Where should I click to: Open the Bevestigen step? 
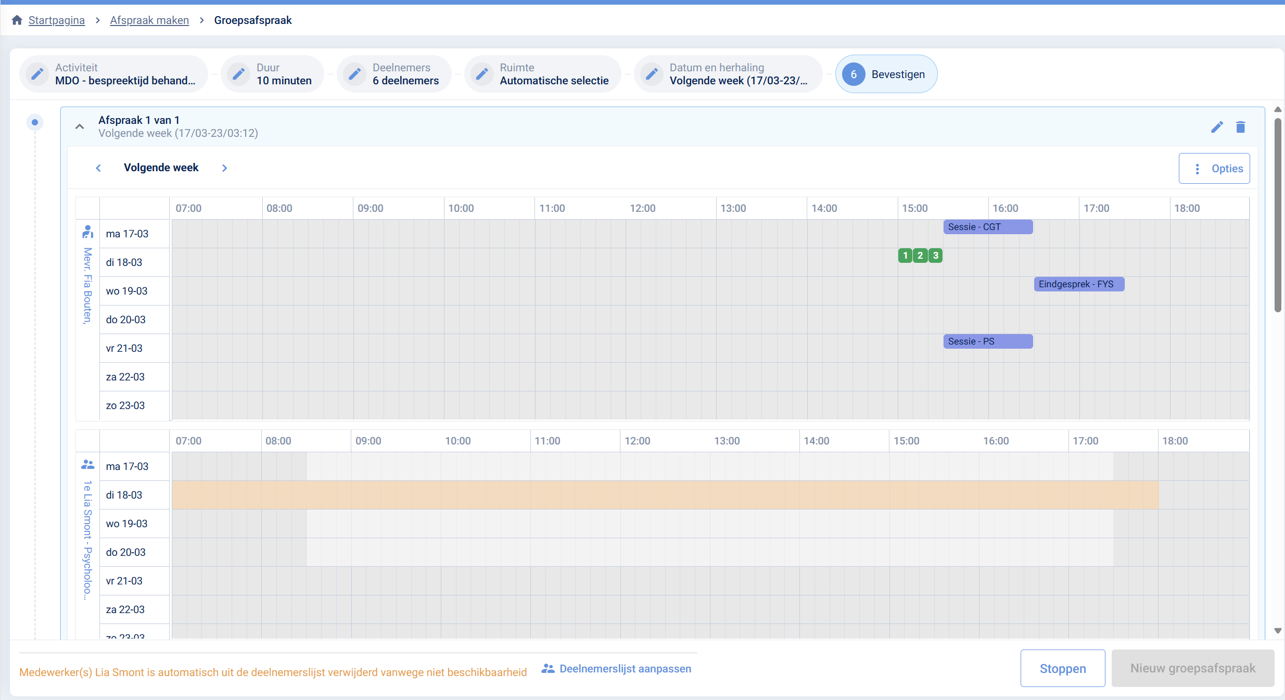pos(886,74)
